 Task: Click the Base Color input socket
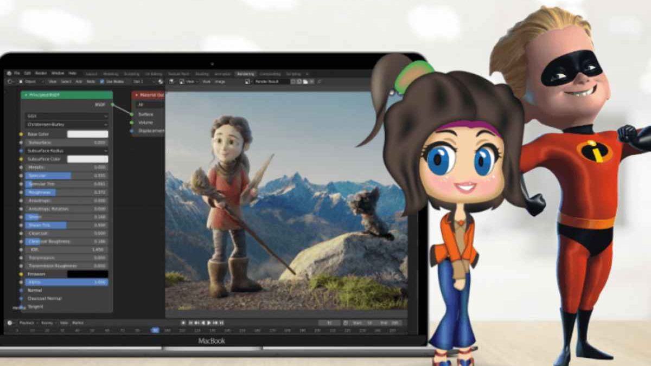(x=21, y=134)
